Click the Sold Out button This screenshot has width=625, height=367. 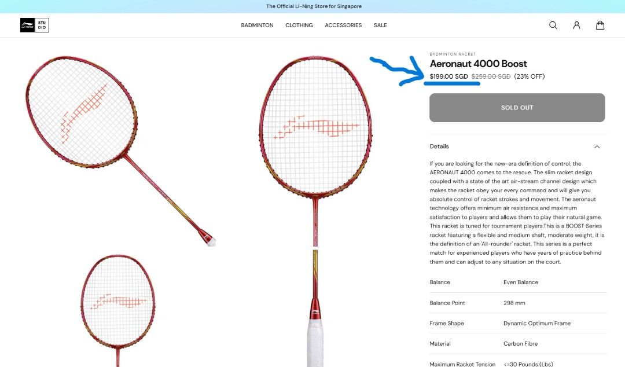coord(517,108)
